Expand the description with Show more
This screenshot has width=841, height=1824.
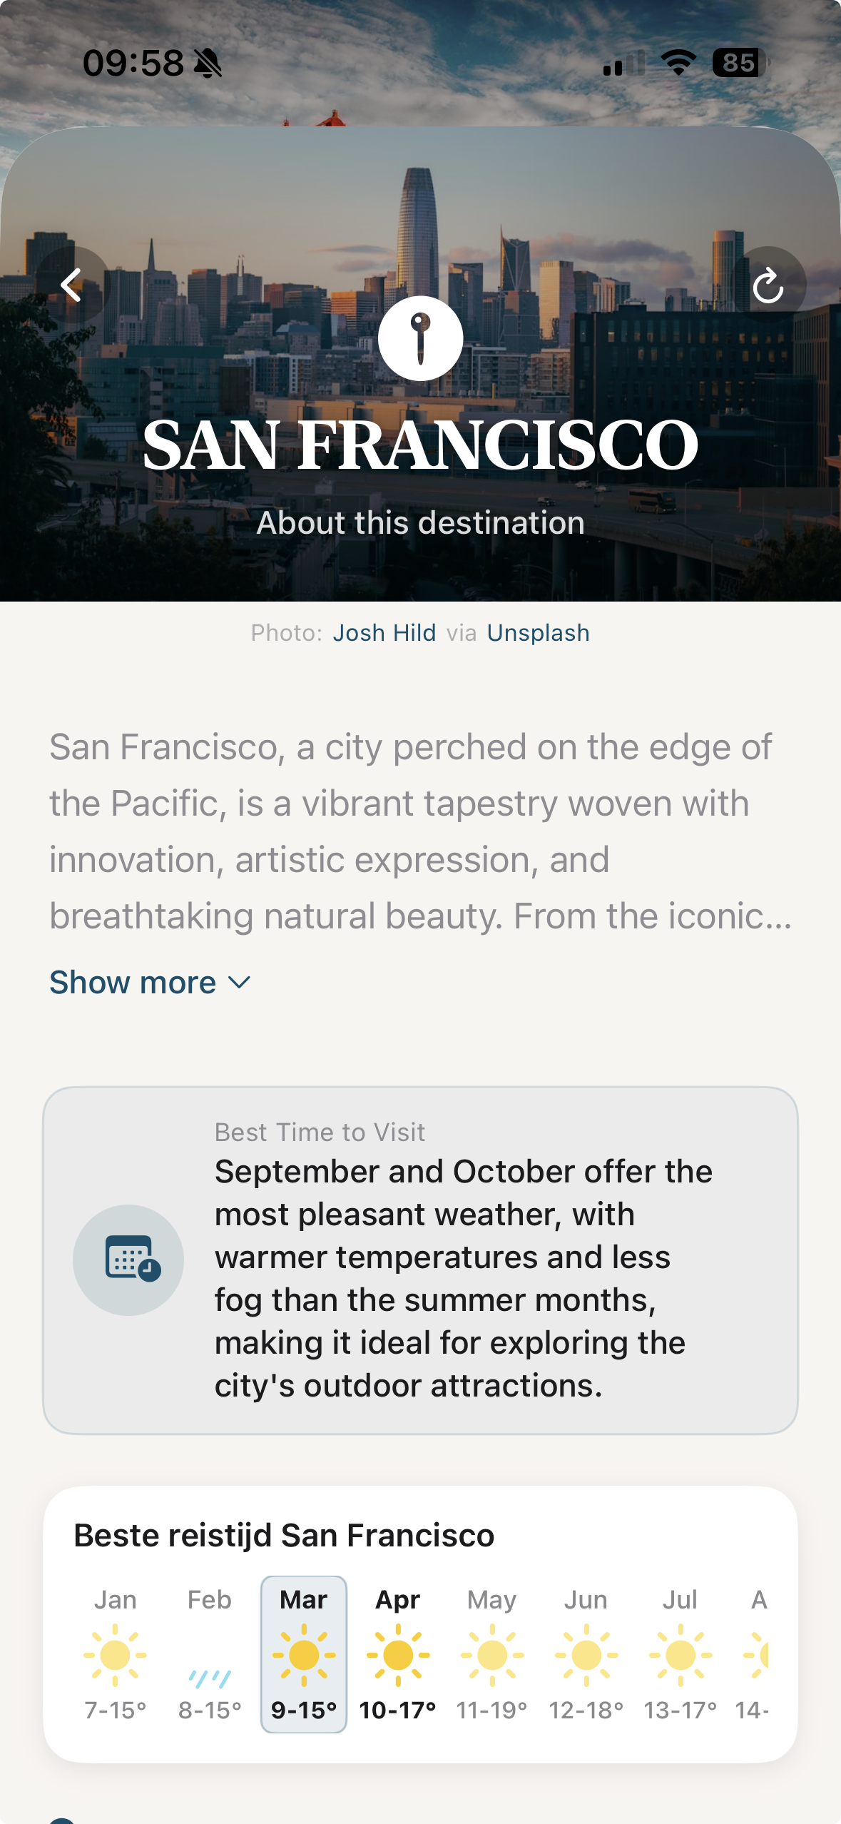tap(133, 983)
